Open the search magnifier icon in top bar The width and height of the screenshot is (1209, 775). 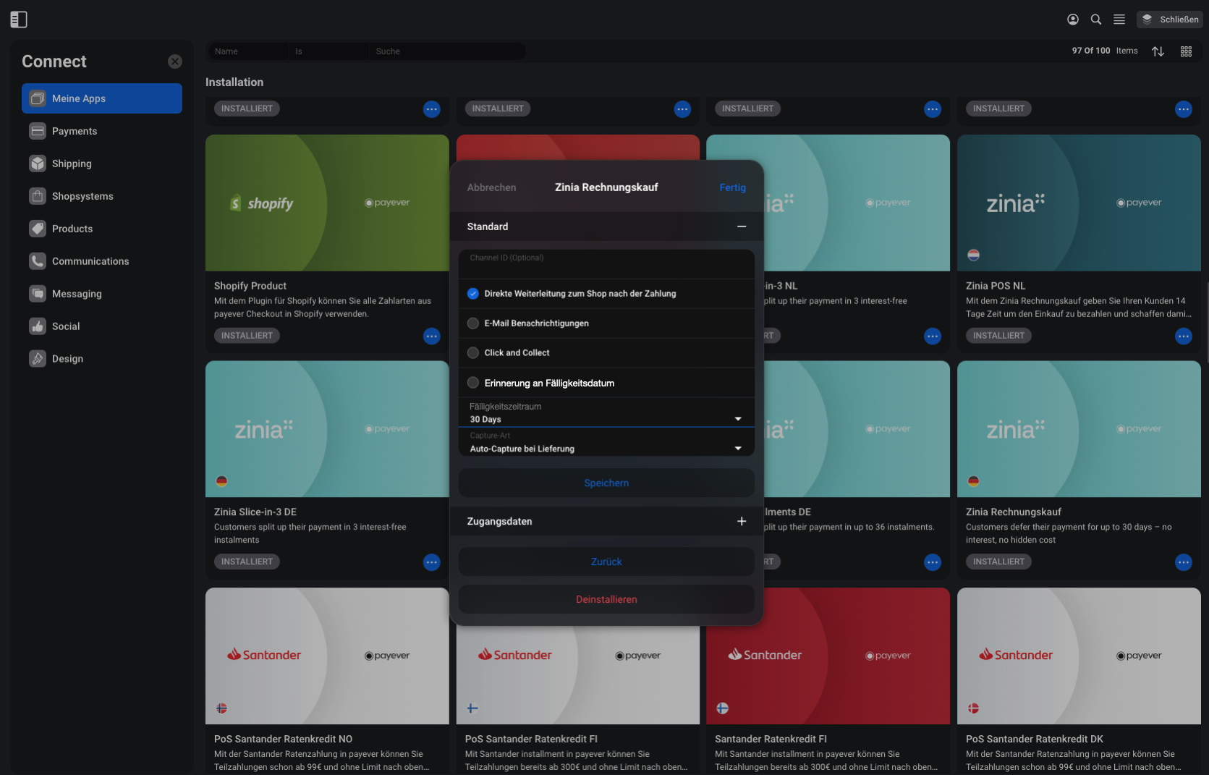point(1096,20)
